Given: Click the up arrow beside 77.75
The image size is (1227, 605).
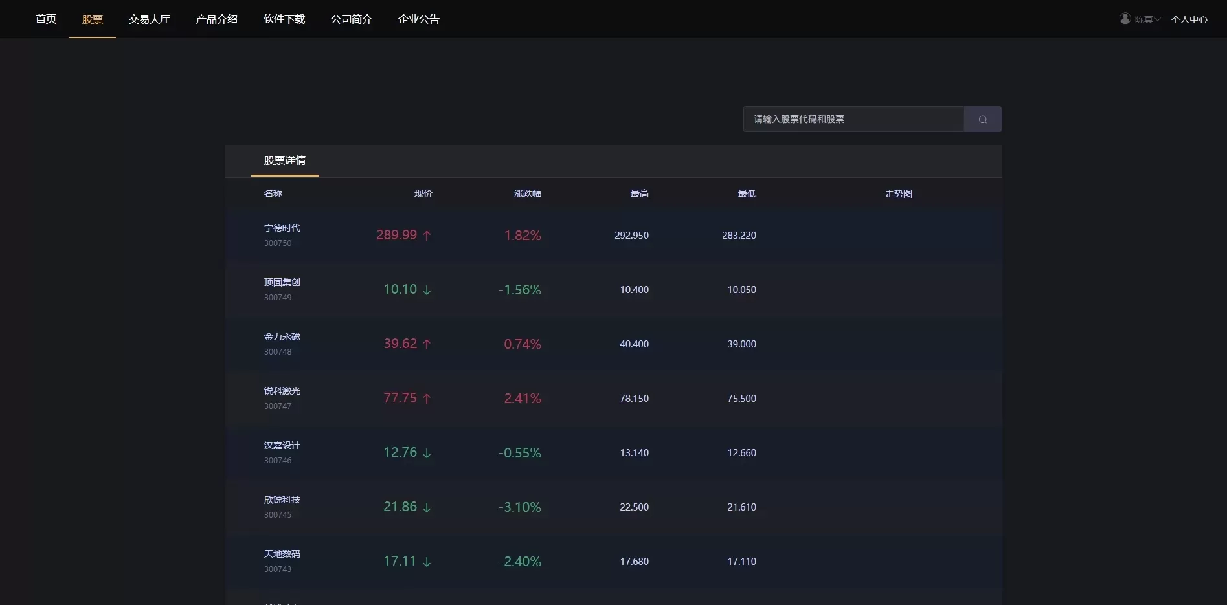Looking at the screenshot, I should tap(427, 399).
